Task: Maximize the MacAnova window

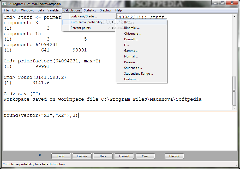Action: pyautogui.click(x=222, y=3)
